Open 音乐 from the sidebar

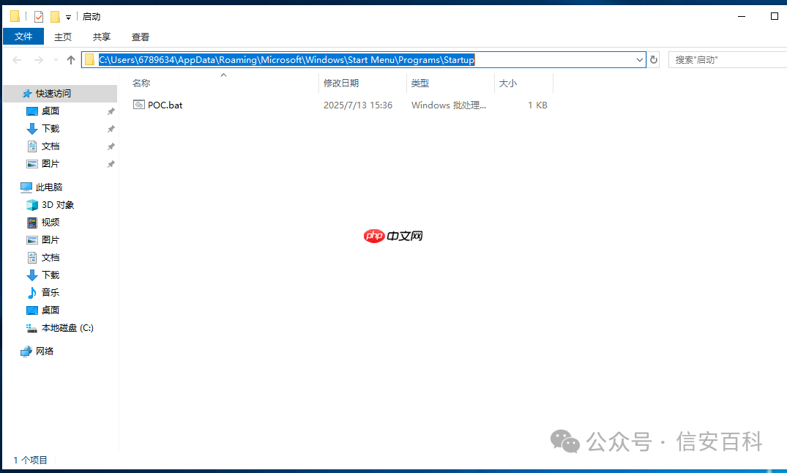(45, 292)
